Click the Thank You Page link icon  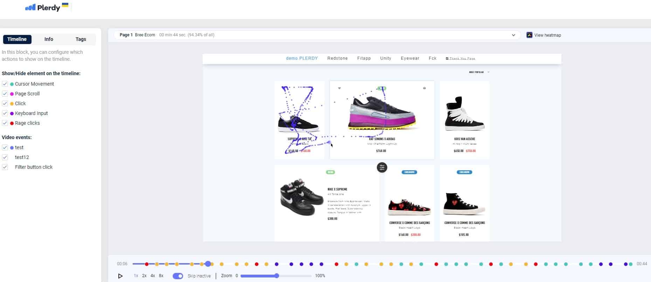(447, 58)
